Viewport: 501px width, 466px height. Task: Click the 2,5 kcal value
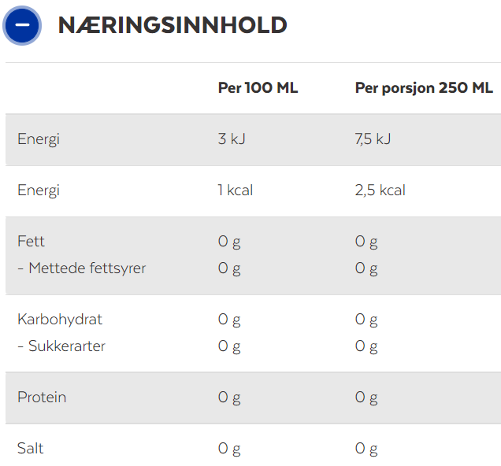pos(380,190)
